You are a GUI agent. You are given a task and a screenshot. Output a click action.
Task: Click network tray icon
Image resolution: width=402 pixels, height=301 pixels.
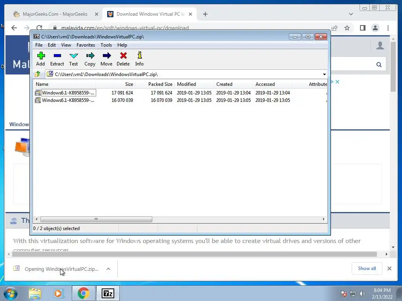(353, 294)
